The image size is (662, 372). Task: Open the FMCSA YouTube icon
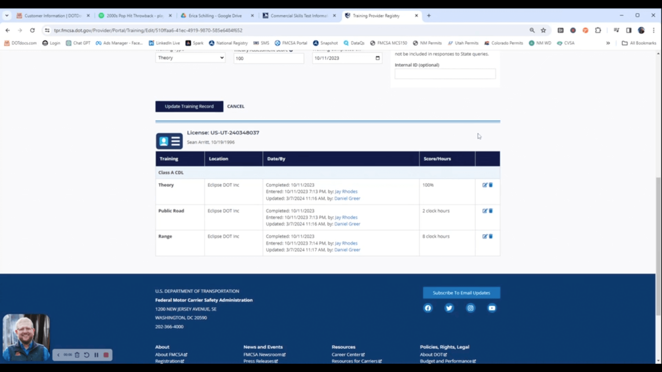click(492, 308)
